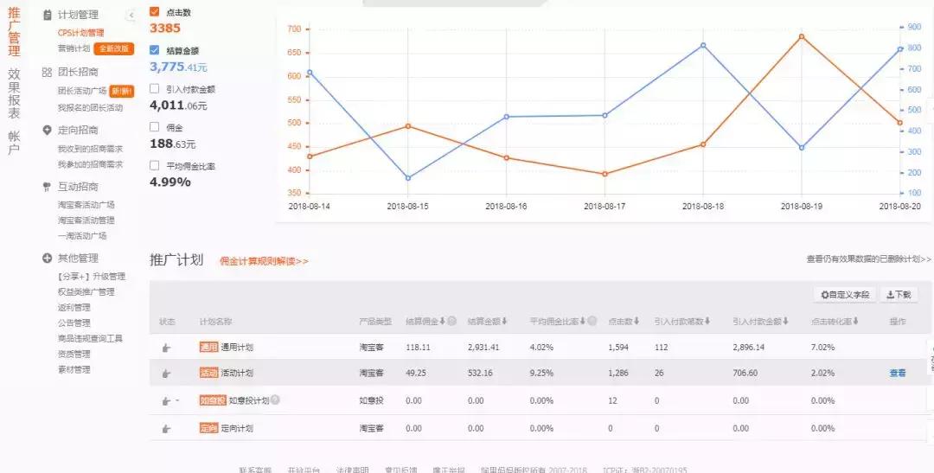Image resolution: width=934 pixels, height=473 pixels.
Task: Expand the small arrow beside 如意投 status icon
Action: point(177,401)
